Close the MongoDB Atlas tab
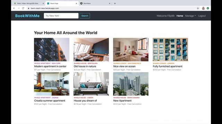The width and height of the screenshot is (222, 124). click(43, 3)
